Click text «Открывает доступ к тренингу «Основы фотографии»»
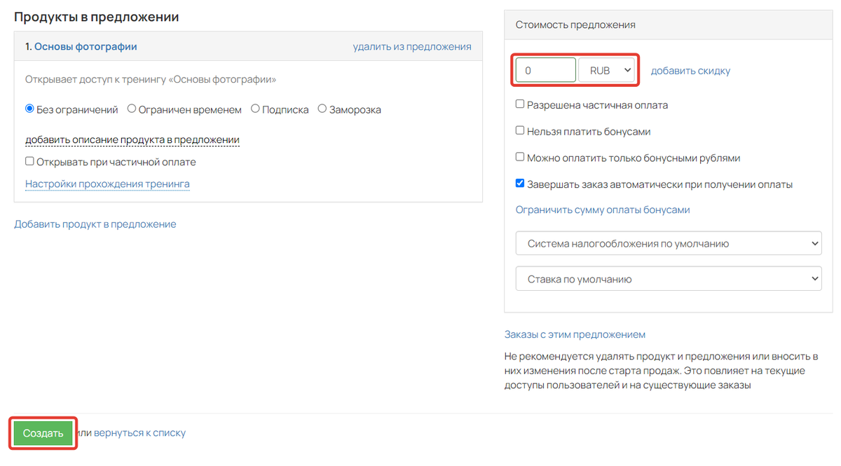Image resolution: width=841 pixels, height=466 pixels. 151,79
